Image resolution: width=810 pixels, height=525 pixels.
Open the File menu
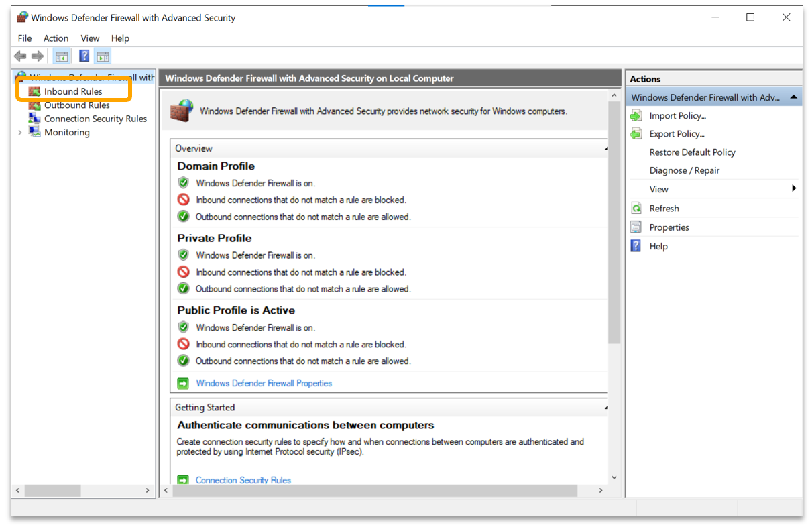pos(25,38)
